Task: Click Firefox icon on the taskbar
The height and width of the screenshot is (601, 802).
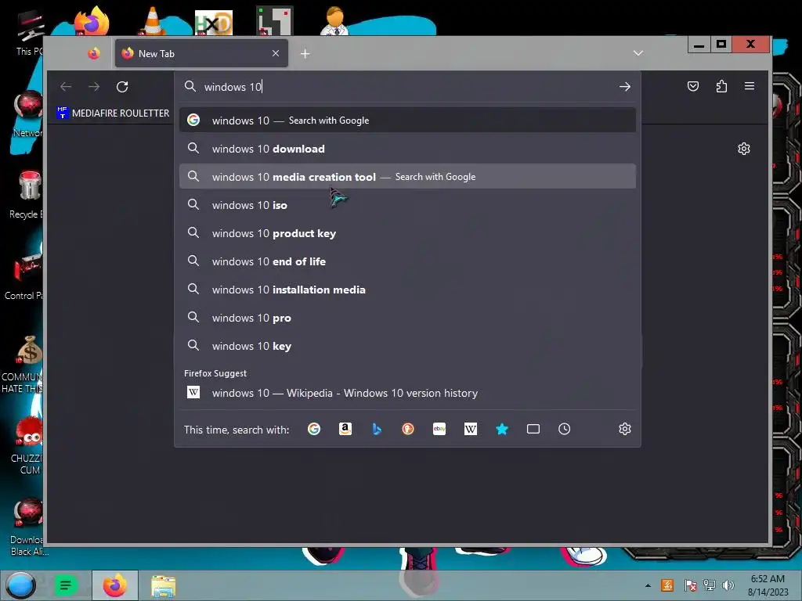Action: (x=114, y=585)
